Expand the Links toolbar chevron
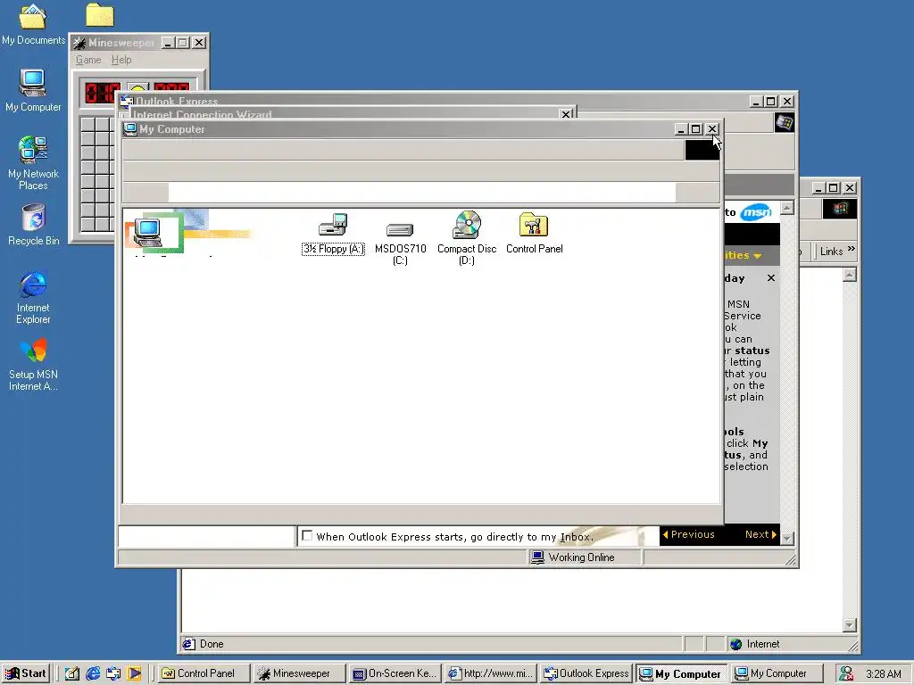 pyautogui.click(x=852, y=250)
